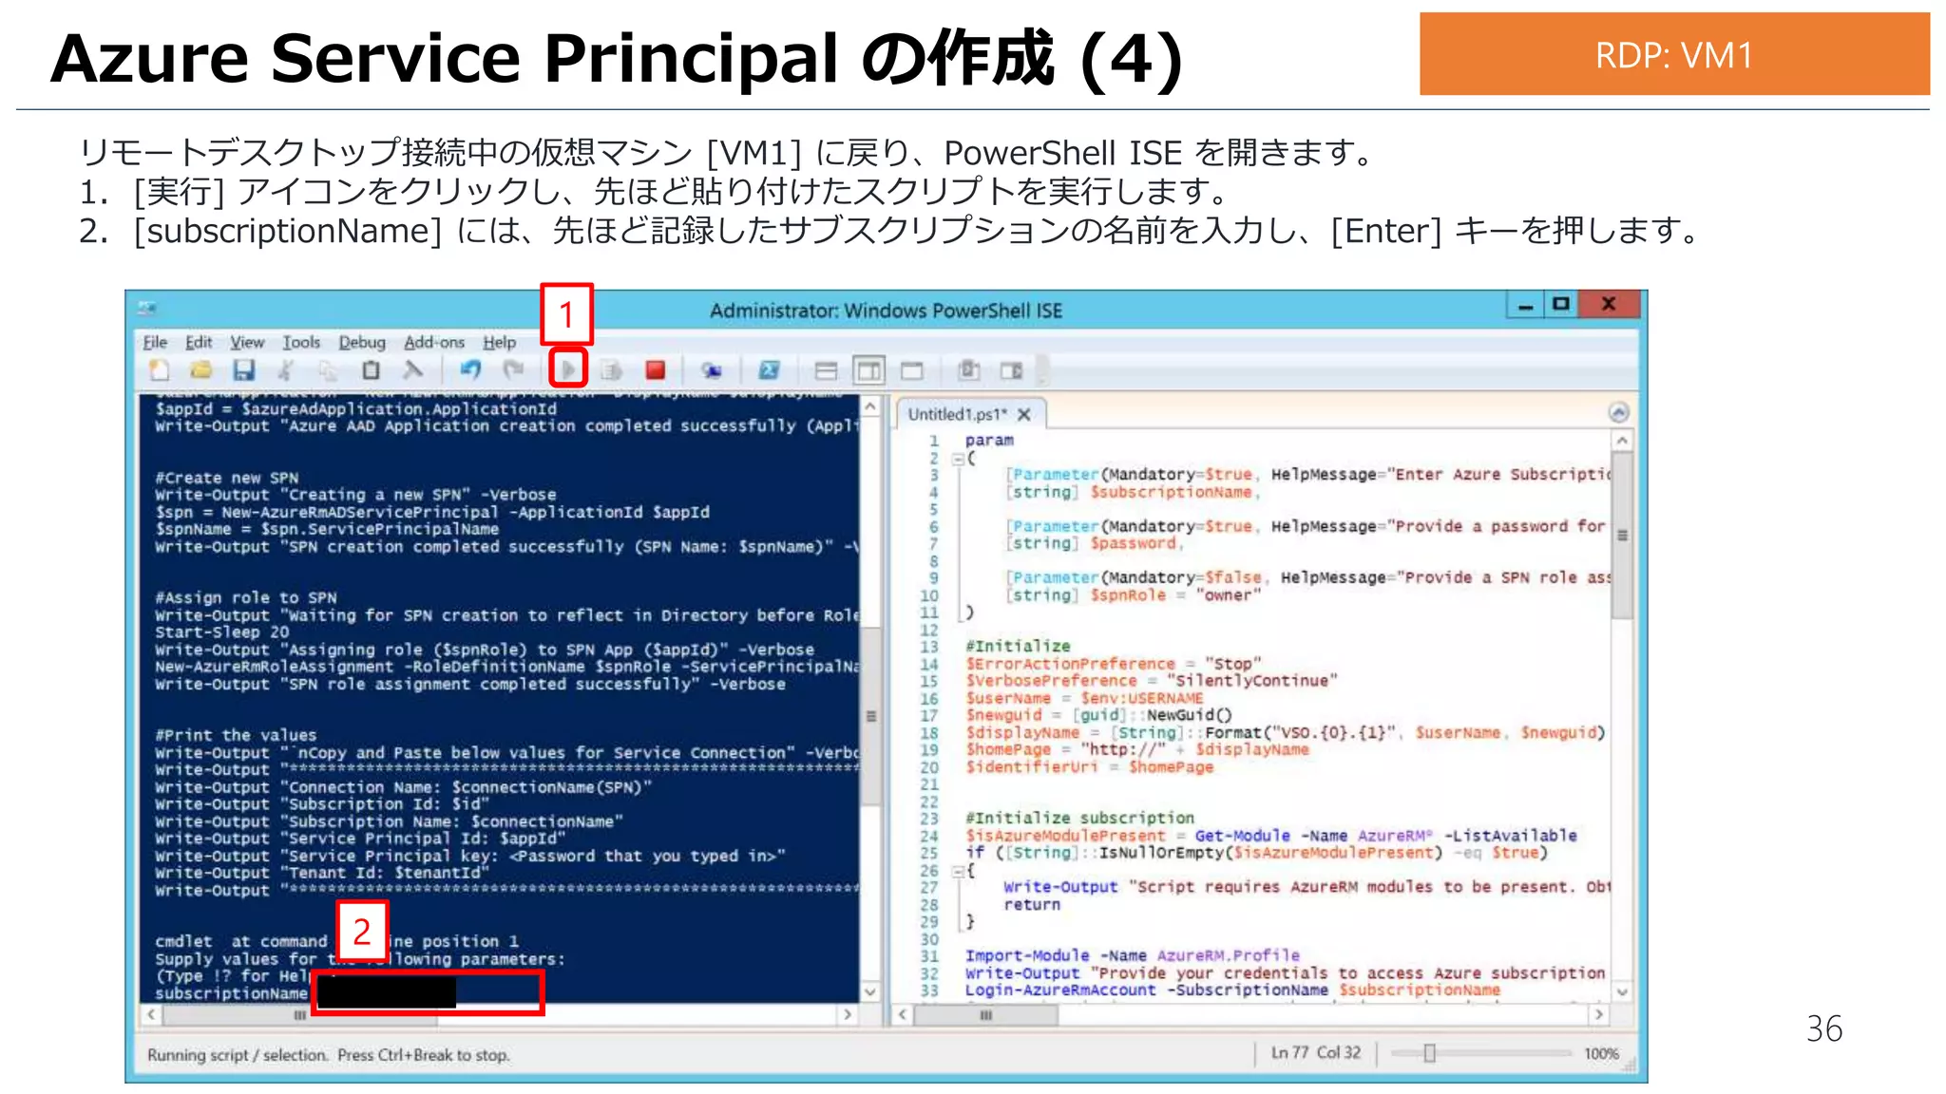This screenshot has width=1946, height=1094.
Task: Create a new script with New icon
Action: [159, 370]
